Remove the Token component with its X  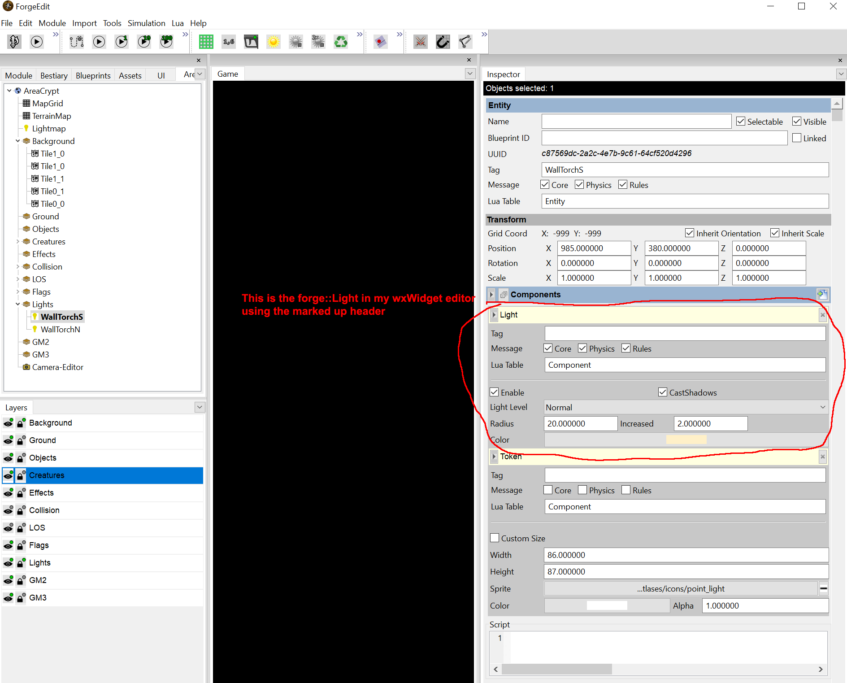click(823, 457)
